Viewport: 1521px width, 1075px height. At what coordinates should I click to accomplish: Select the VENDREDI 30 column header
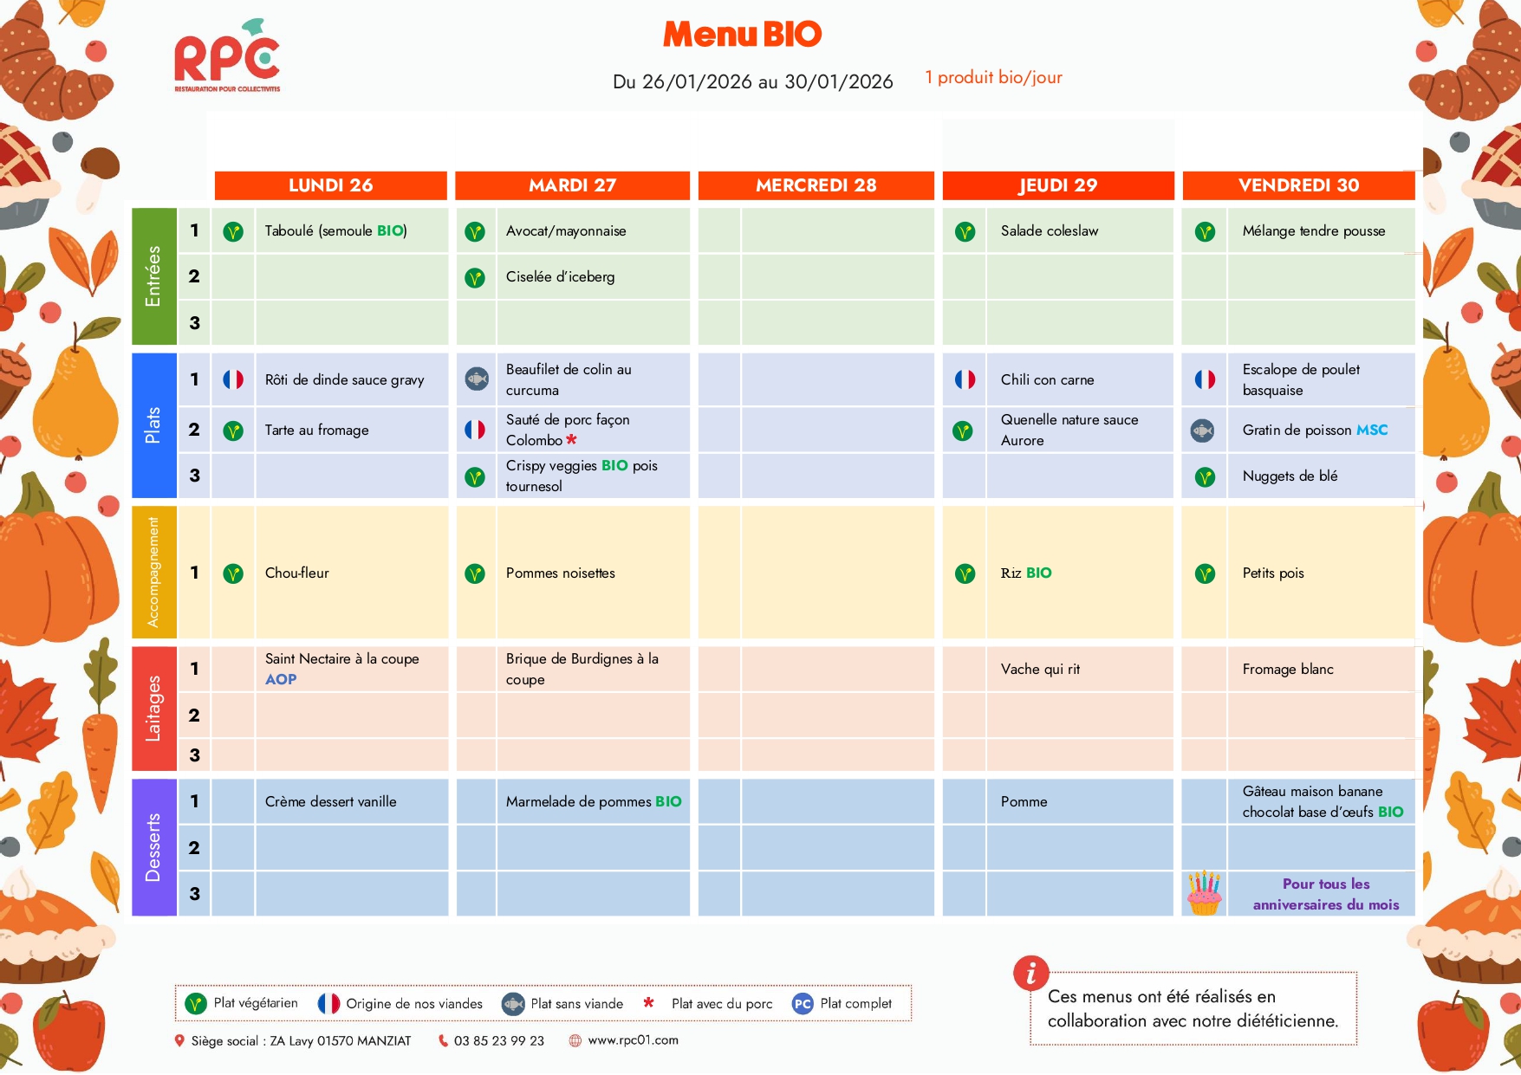pos(1298,185)
